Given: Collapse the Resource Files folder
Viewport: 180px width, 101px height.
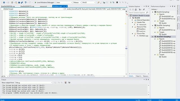Looking at the screenshot, I should [132, 27].
